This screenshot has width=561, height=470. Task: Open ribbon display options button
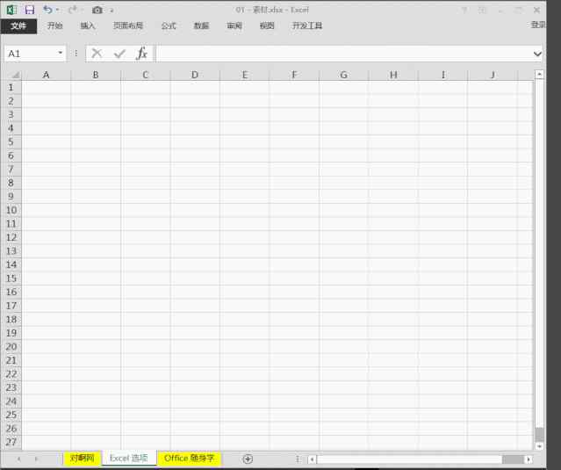[482, 10]
